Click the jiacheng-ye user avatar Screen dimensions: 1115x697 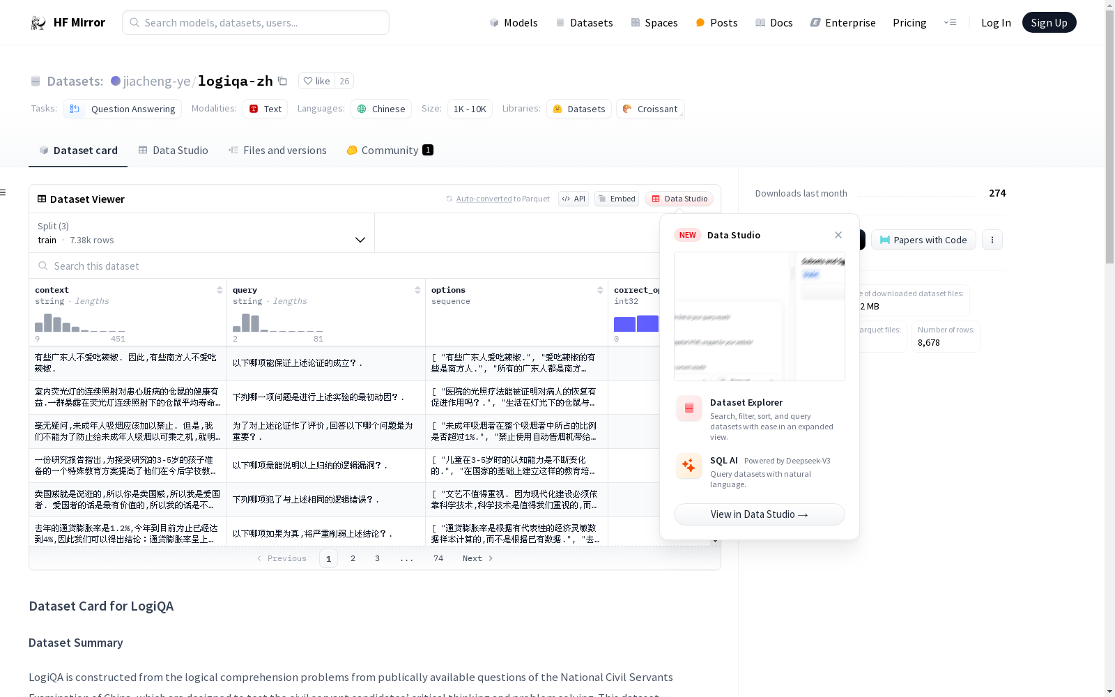pos(116,81)
